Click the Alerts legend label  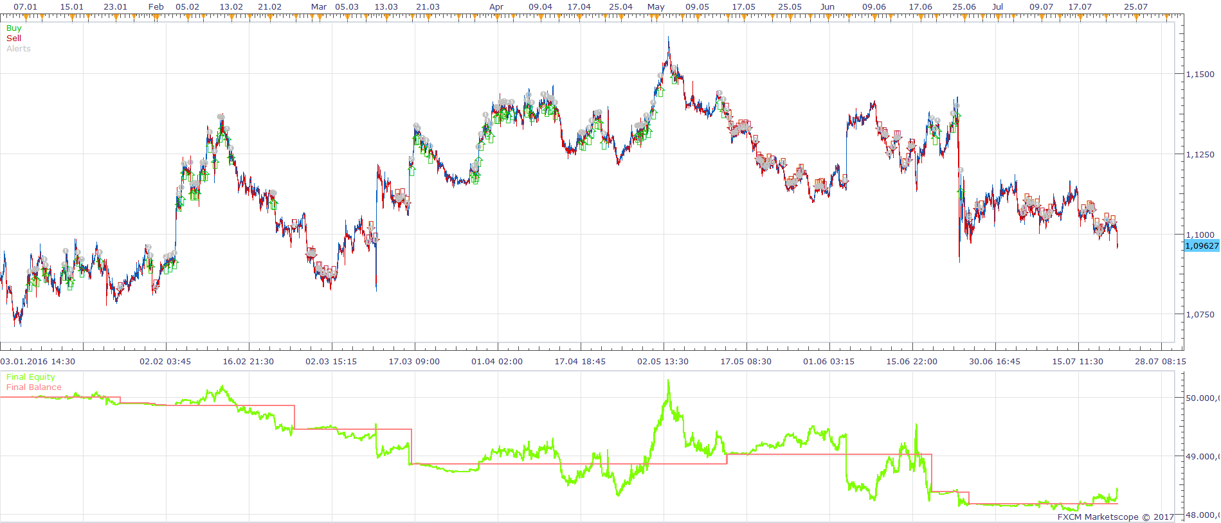point(19,49)
